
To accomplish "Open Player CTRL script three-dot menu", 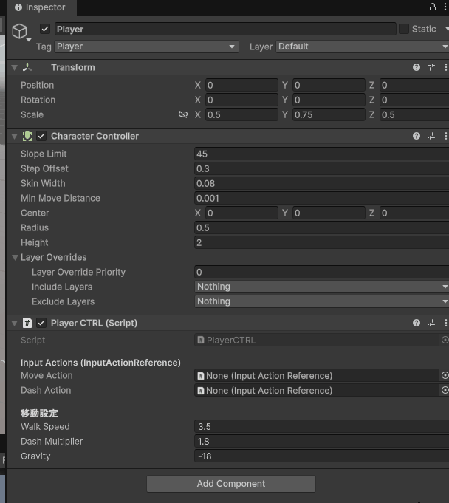I will pyautogui.click(x=445, y=323).
